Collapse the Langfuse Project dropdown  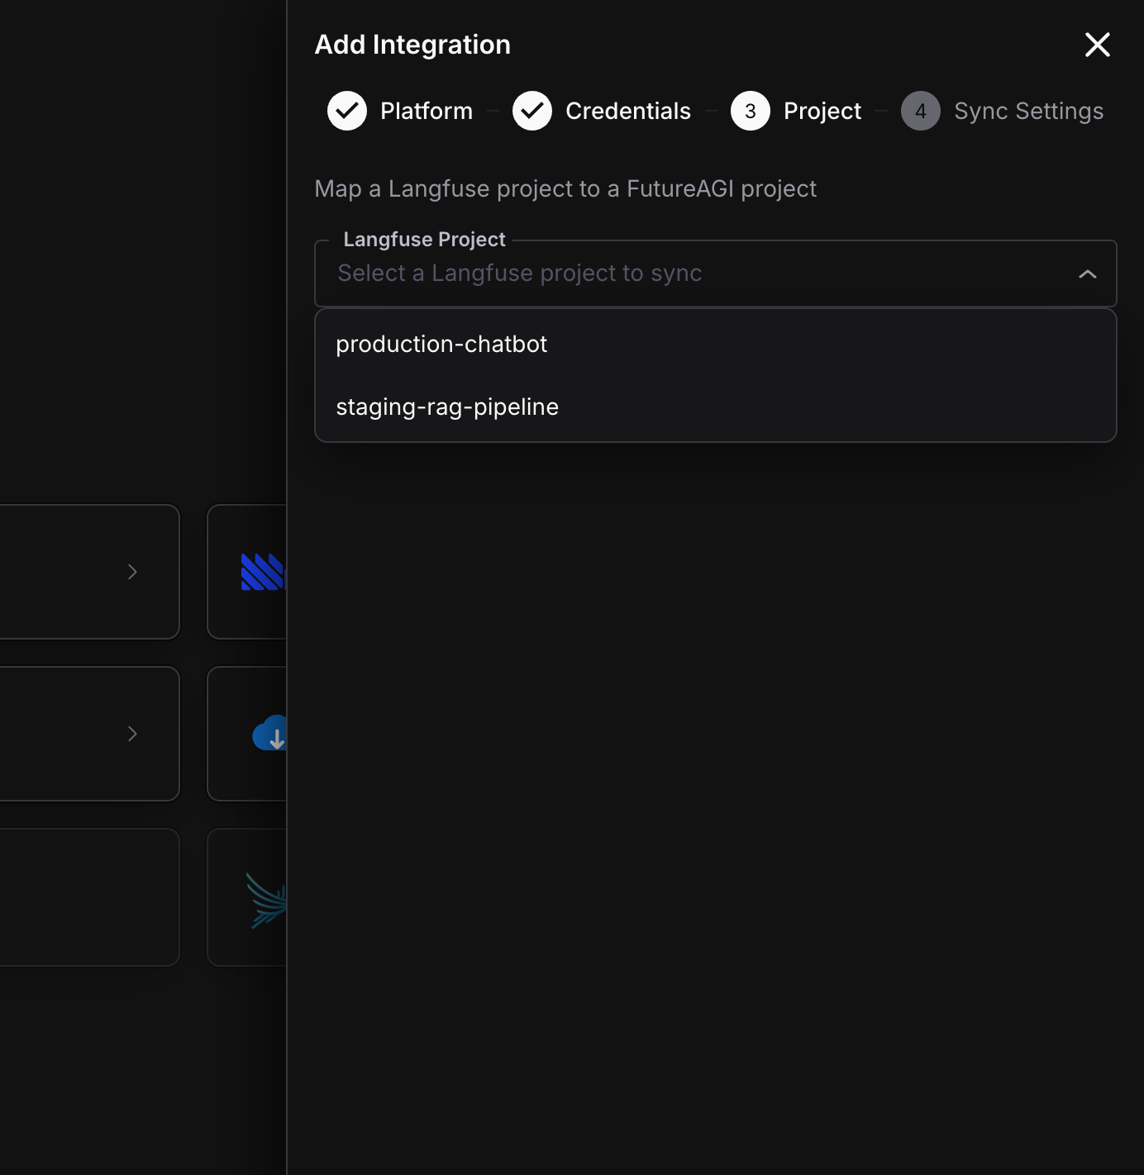coord(1089,274)
